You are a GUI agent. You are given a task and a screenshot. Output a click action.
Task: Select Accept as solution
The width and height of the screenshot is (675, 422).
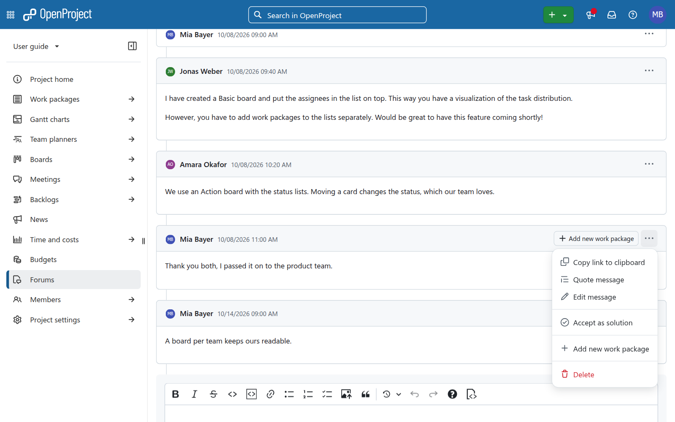(605, 323)
